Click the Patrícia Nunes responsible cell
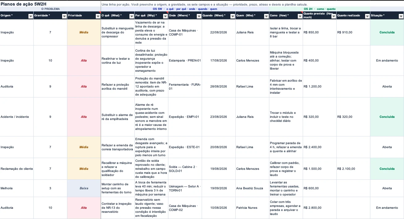This screenshot has height=219, width=404. point(252,208)
